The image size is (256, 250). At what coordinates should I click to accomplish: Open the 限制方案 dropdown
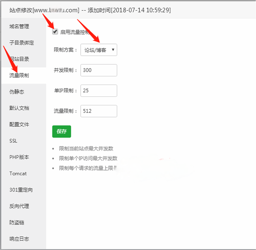point(99,50)
